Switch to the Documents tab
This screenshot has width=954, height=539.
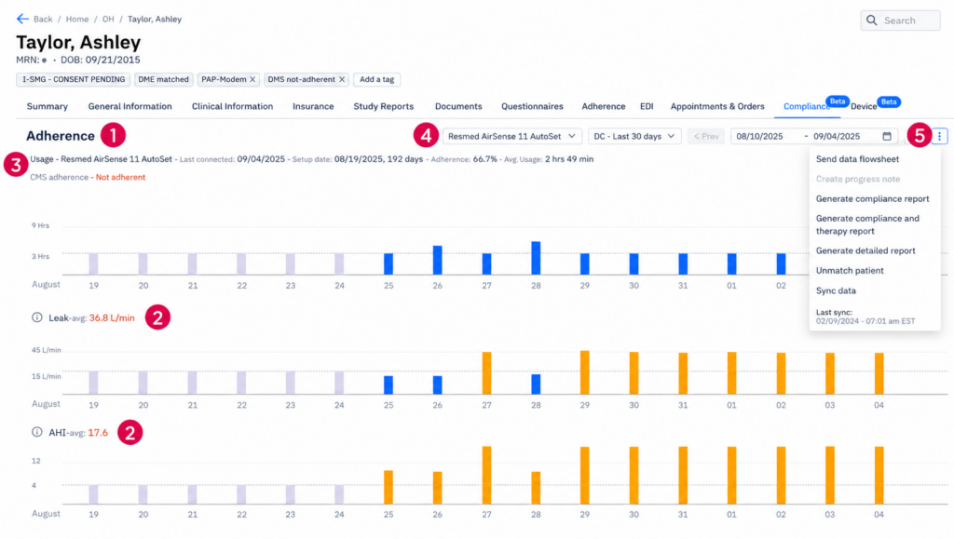[458, 106]
